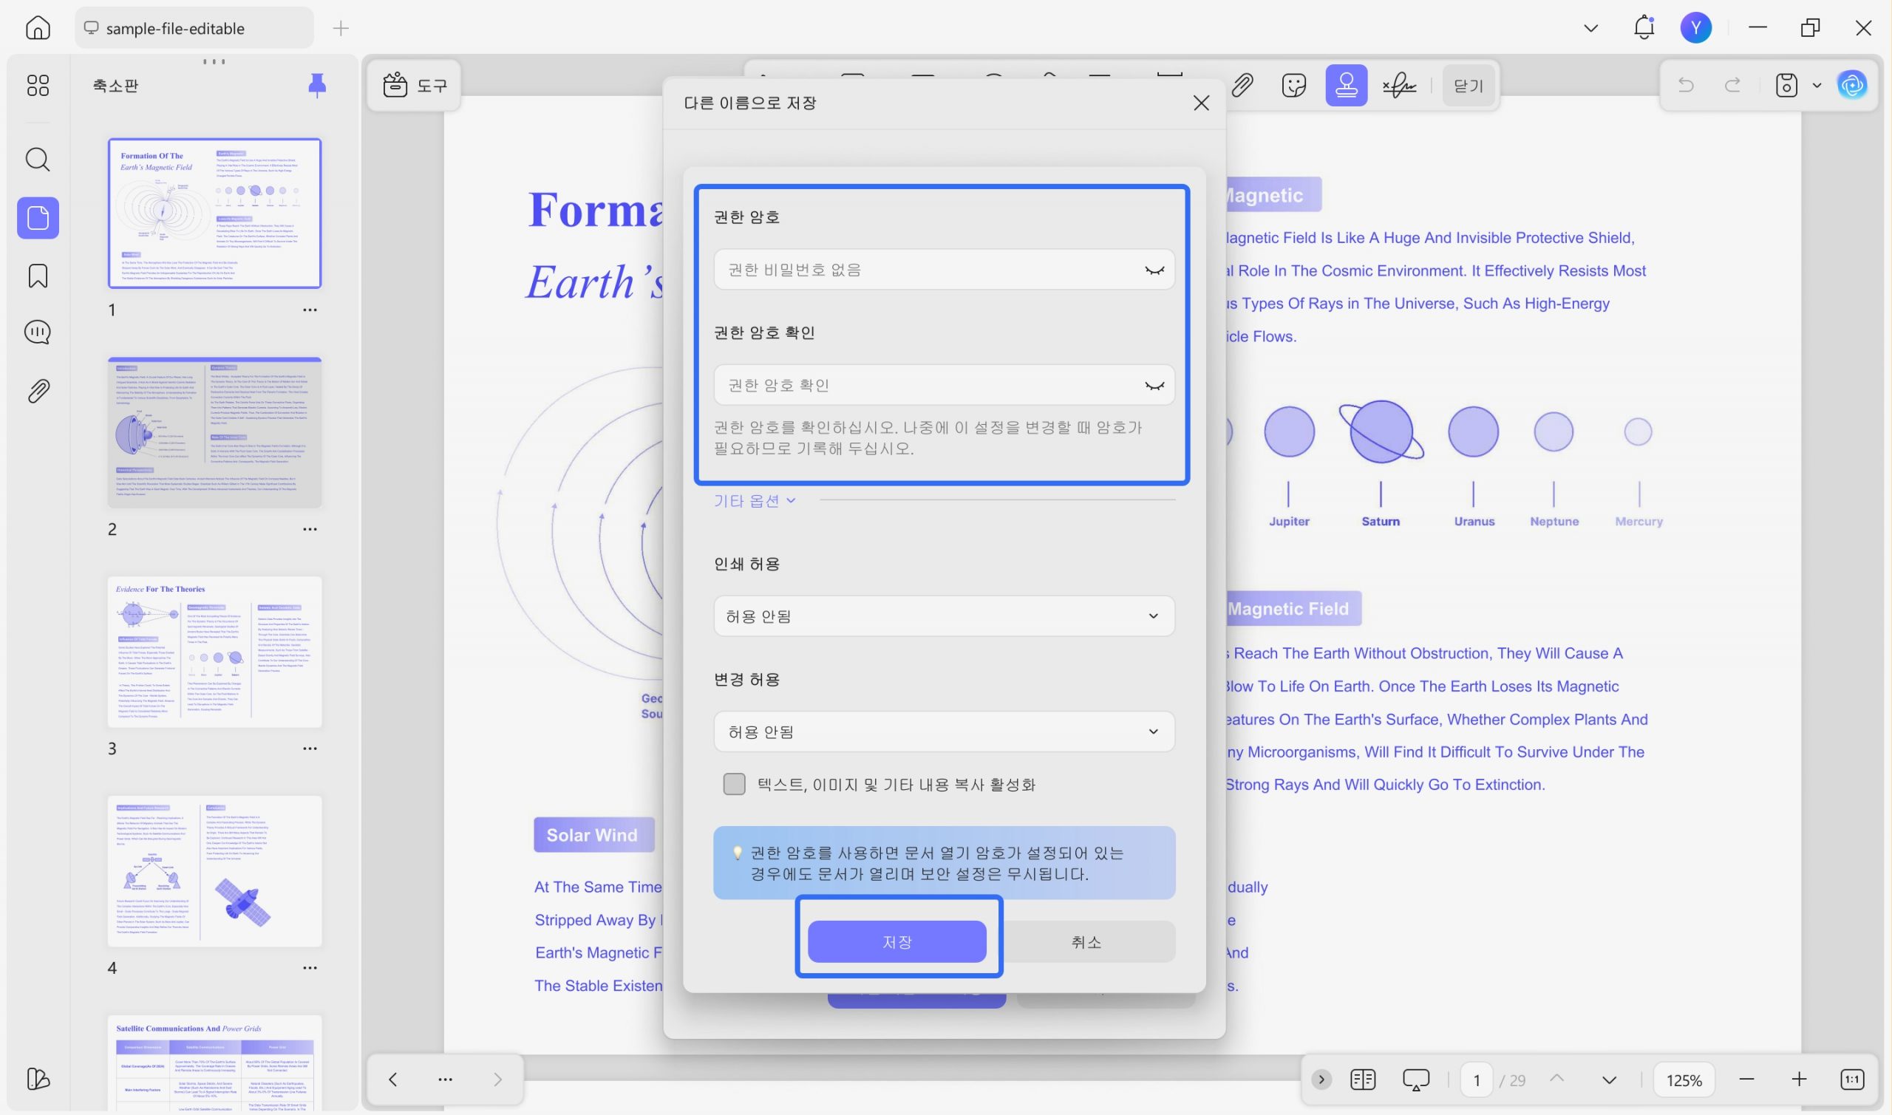Open the notifications bell
Image resolution: width=1892 pixels, height=1115 pixels.
[x=1644, y=28]
